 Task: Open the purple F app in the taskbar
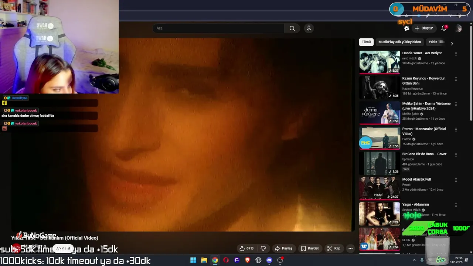click(237, 260)
